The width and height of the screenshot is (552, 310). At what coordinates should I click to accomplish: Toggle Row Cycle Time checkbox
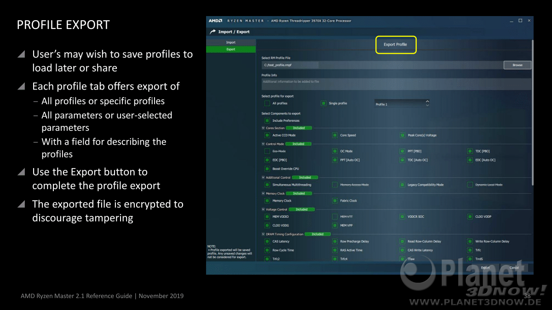(x=267, y=250)
